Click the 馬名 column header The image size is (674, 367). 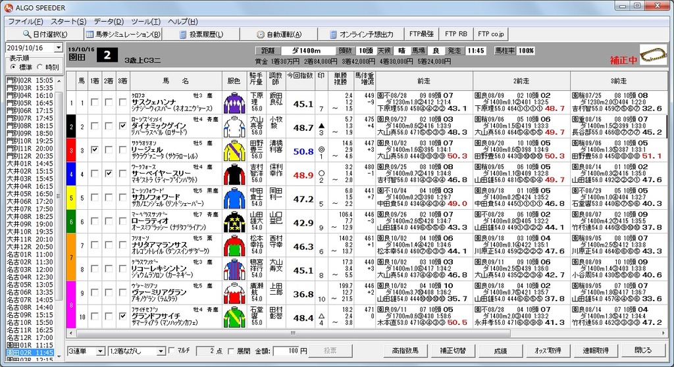tap(176, 80)
